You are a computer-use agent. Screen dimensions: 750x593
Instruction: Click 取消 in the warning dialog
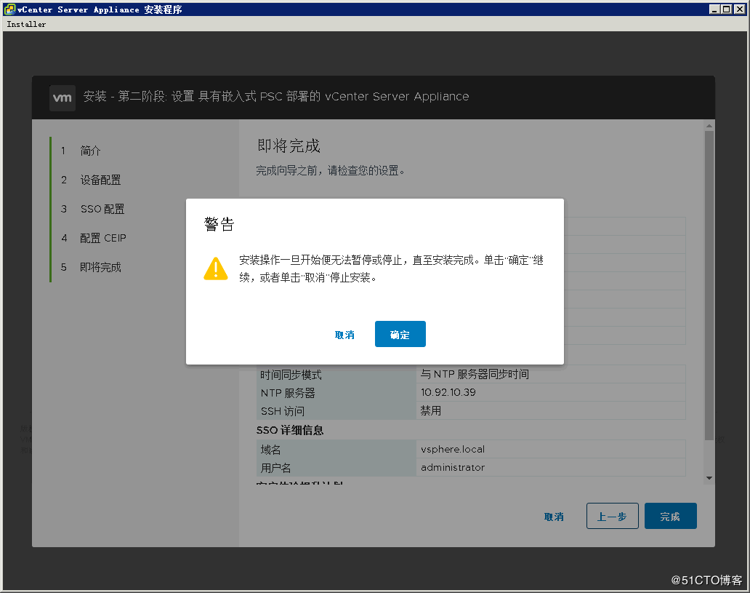pyautogui.click(x=344, y=335)
